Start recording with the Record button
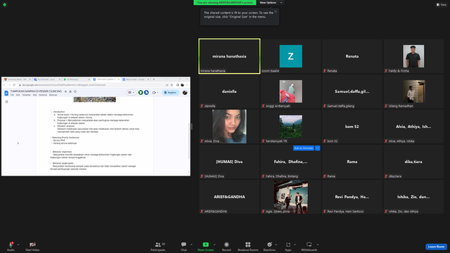Screen dimensions: 450x253 click(x=226, y=246)
